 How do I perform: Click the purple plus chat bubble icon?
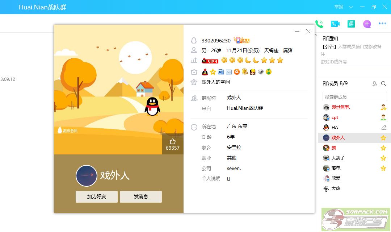click(x=367, y=24)
